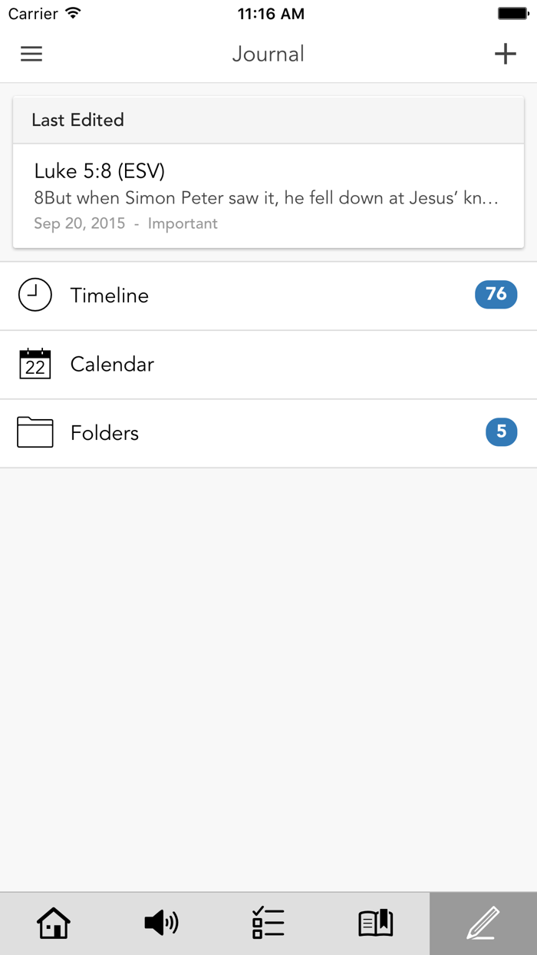Open the checklist icon in bottom bar
Image resolution: width=537 pixels, height=955 pixels.
(268, 923)
